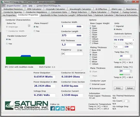Viewport: 140px width, 117px height.
Task: Switch to Via Properties tab
Action: pos(9,15)
